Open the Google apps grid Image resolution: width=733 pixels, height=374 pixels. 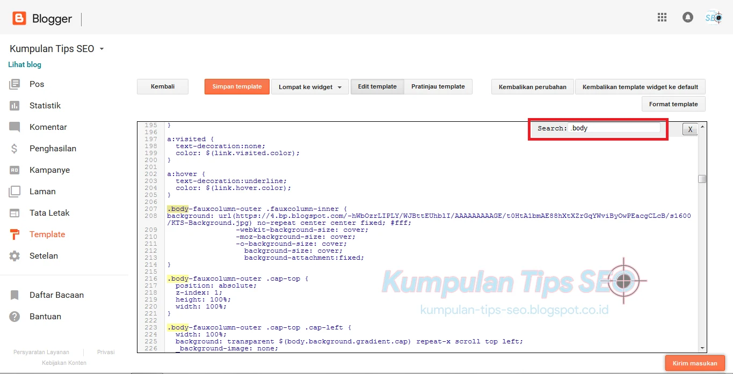662,17
